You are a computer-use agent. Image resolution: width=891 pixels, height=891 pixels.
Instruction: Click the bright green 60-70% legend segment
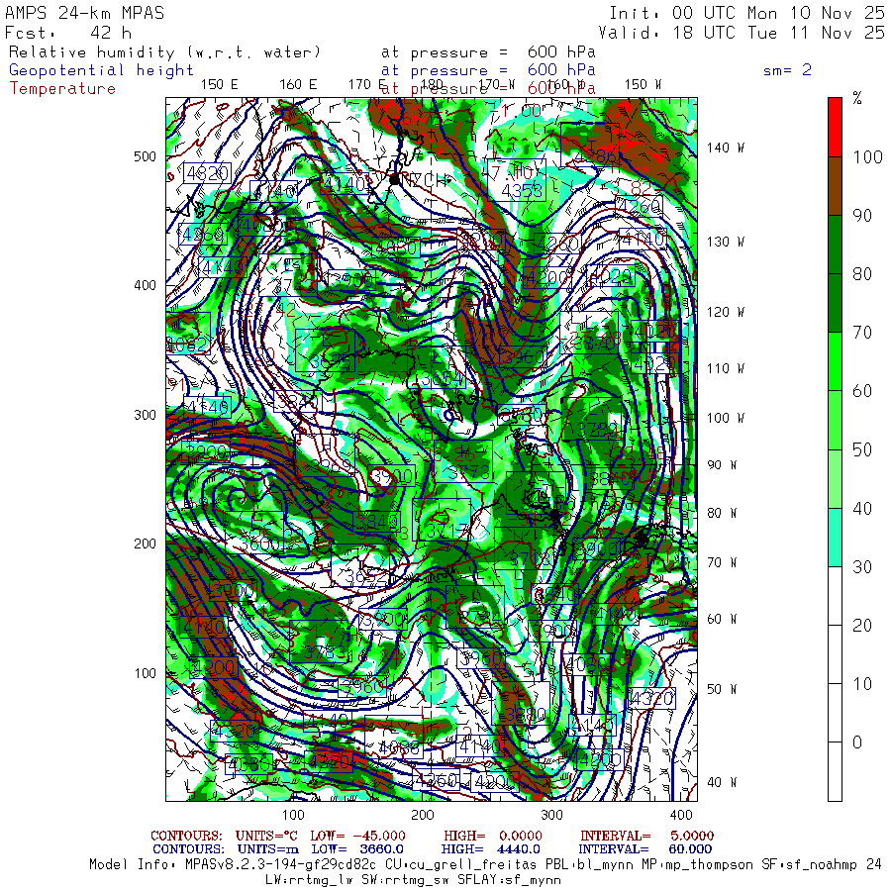tap(835, 361)
